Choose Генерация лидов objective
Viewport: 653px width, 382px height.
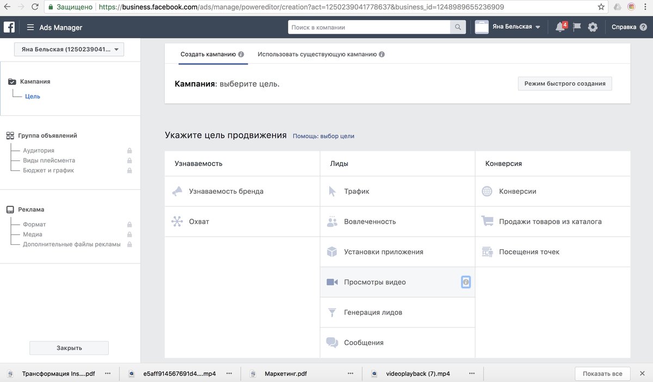click(x=397, y=312)
